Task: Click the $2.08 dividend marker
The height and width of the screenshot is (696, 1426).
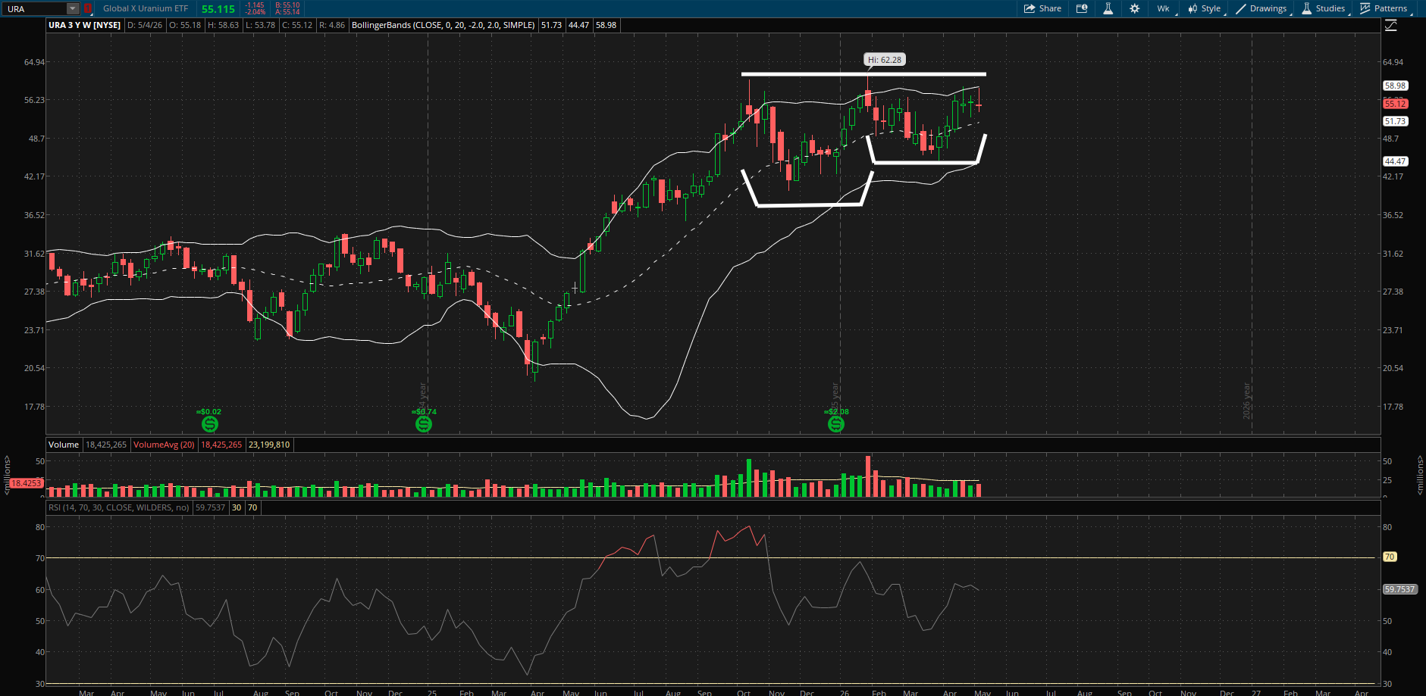Action: [835, 423]
